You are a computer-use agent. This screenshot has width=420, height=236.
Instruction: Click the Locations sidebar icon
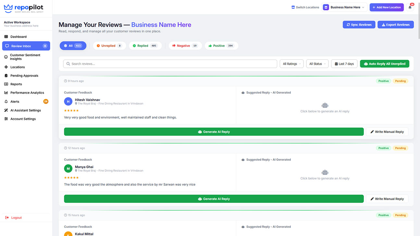coord(6,67)
